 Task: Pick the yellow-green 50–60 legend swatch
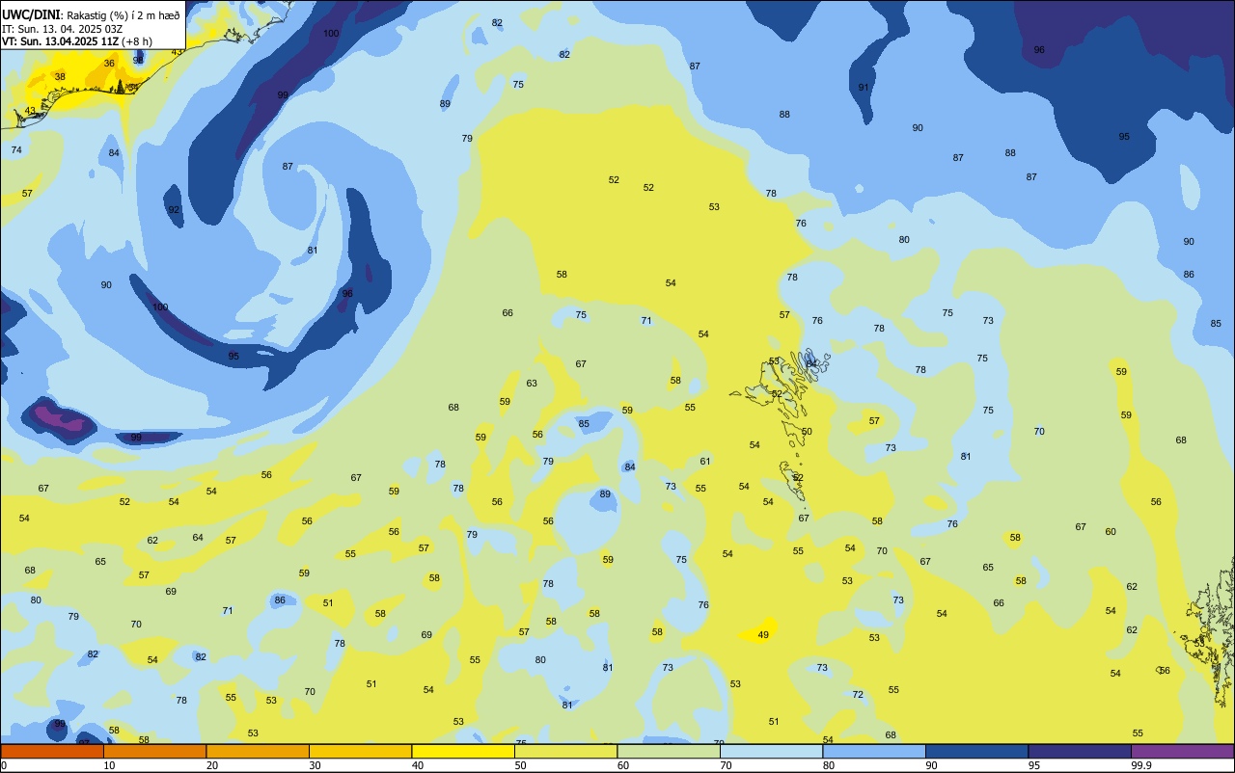(565, 752)
